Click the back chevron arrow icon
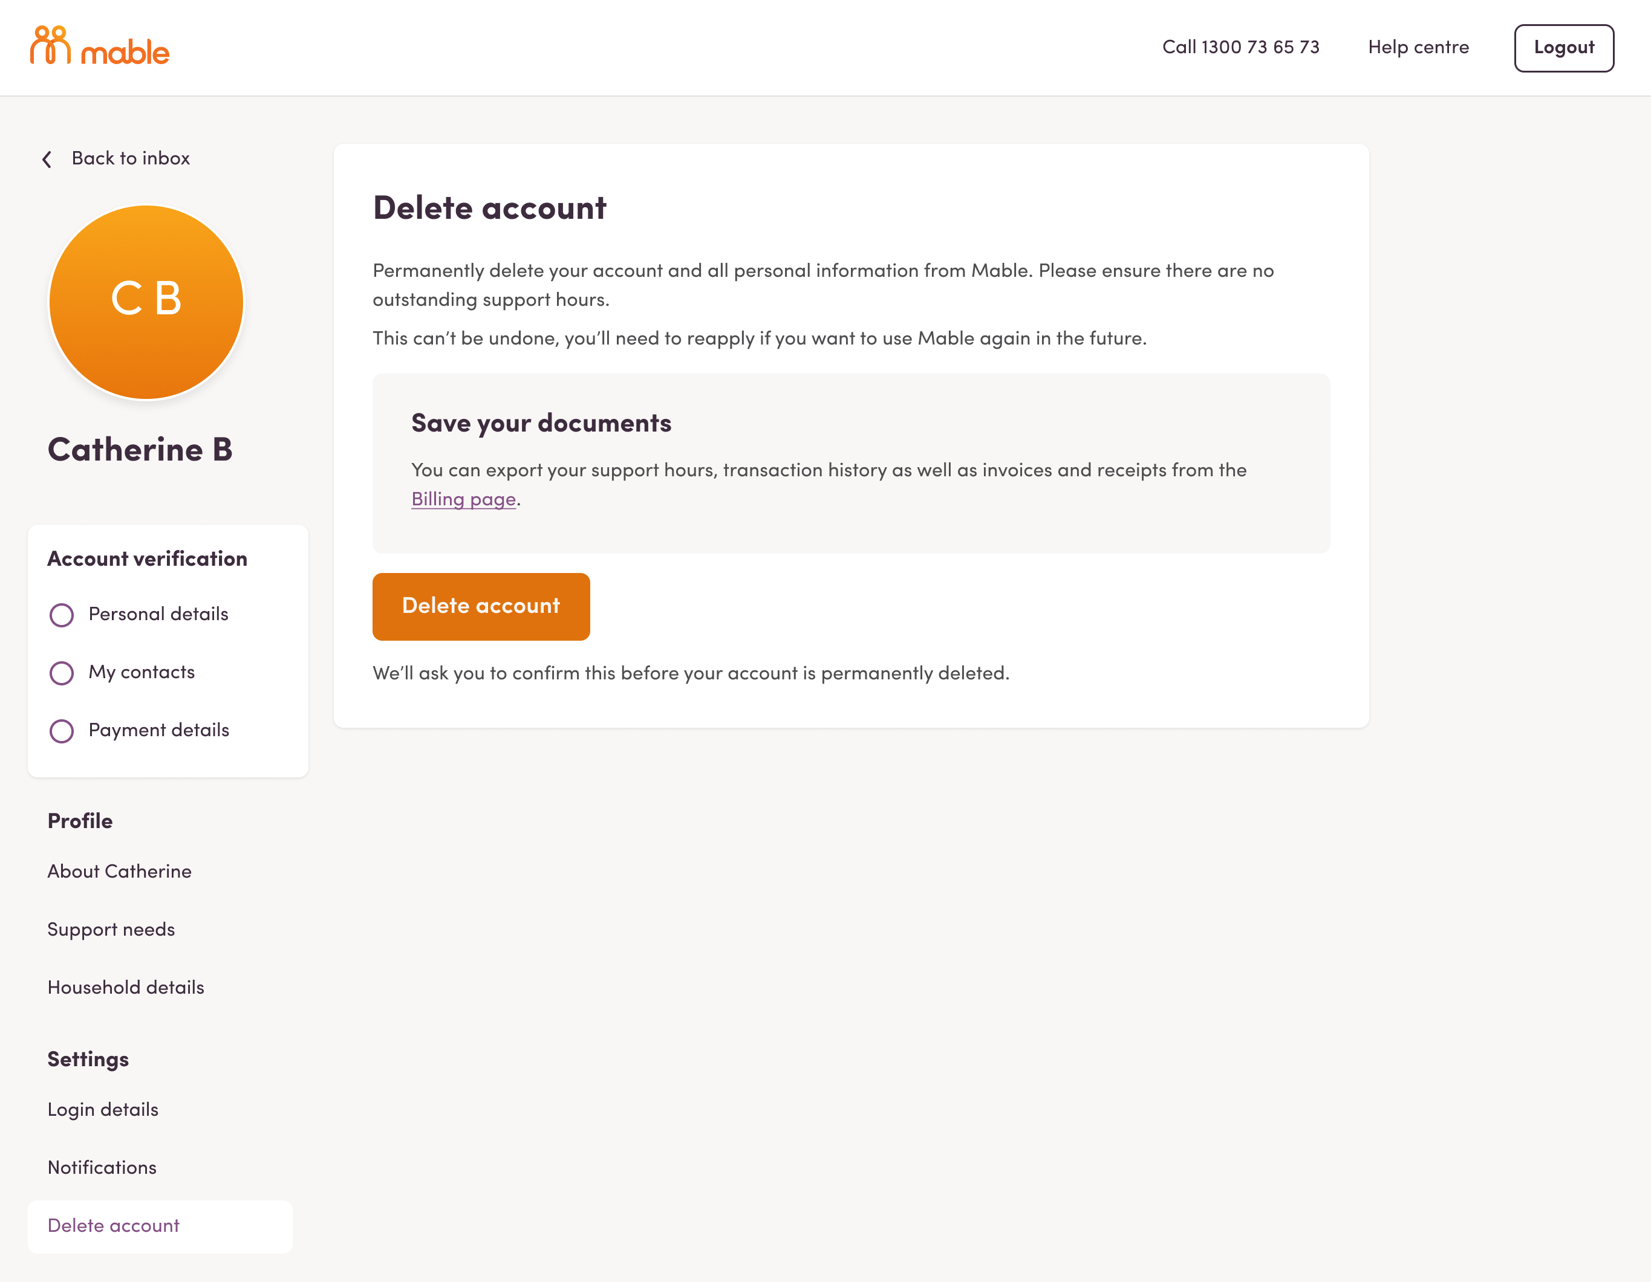Image resolution: width=1651 pixels, height=1282 pixels. tap(47, 160)
